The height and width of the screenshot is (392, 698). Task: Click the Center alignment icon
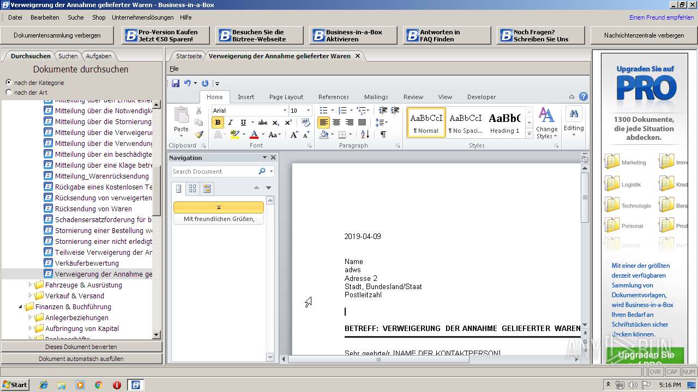[336, 122]
